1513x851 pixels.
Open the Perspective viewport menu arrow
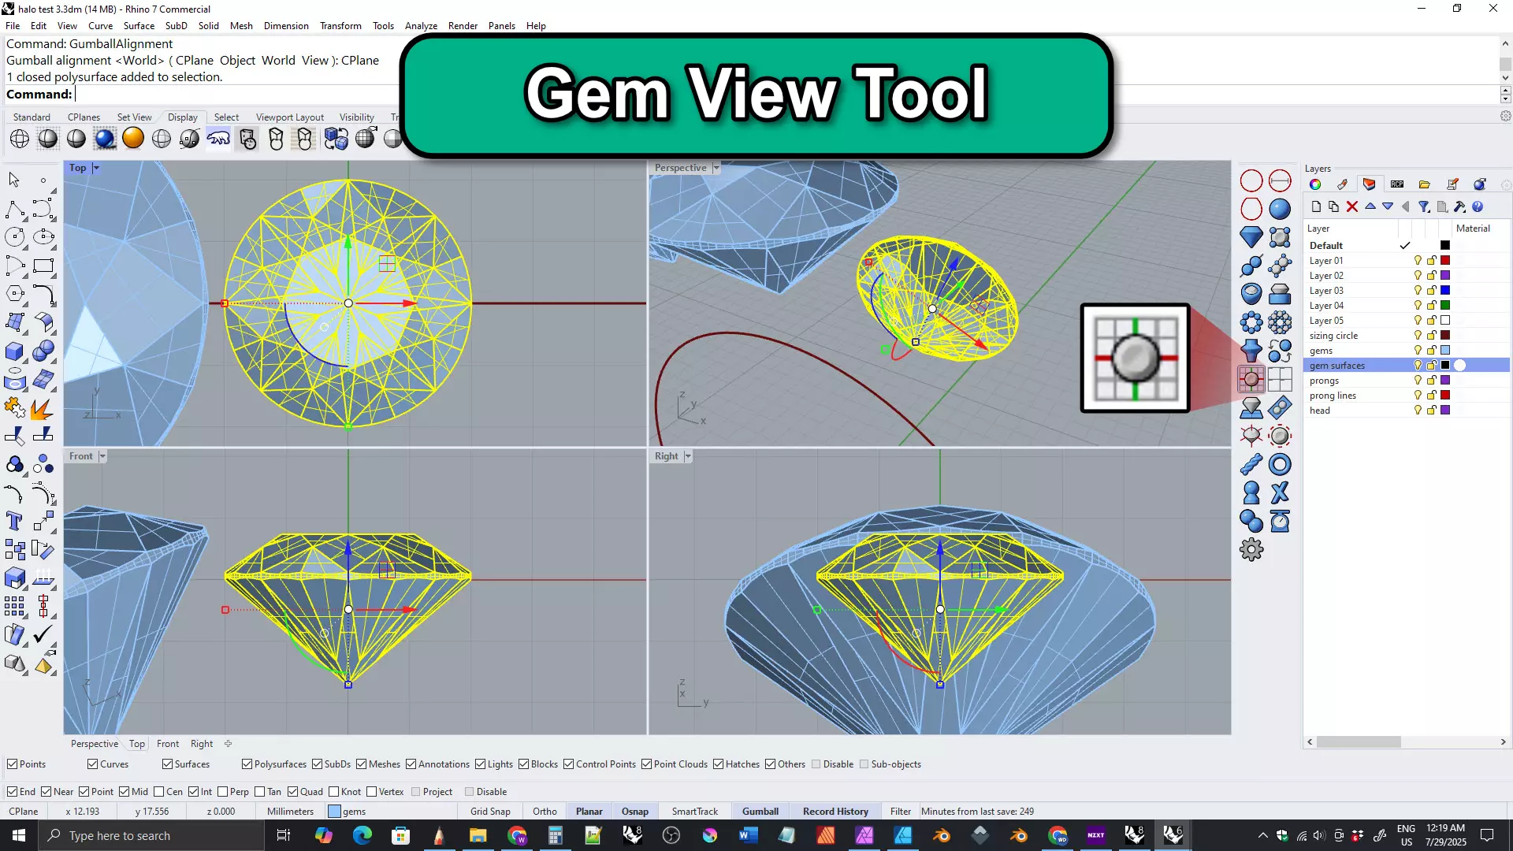(x=716, y=168)
